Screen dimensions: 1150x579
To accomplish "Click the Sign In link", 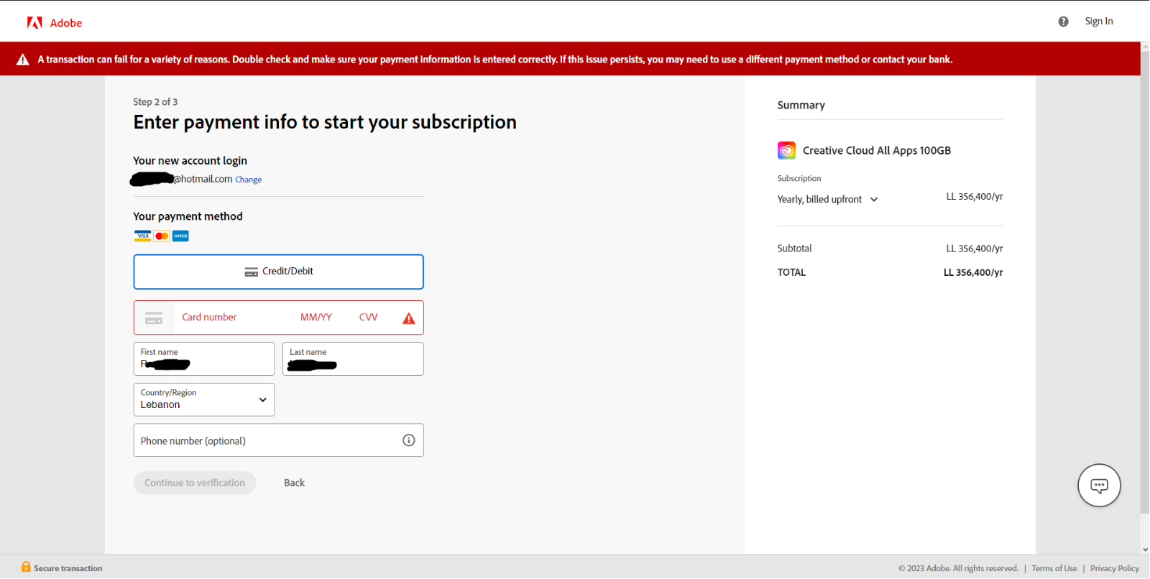I will [1098, 22].
